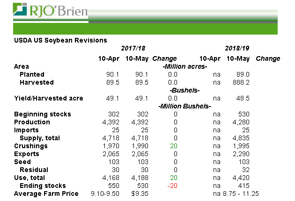Click the green 20 change in Crushings row
Screen dimensions: 295x201
[x=174, y=146]
